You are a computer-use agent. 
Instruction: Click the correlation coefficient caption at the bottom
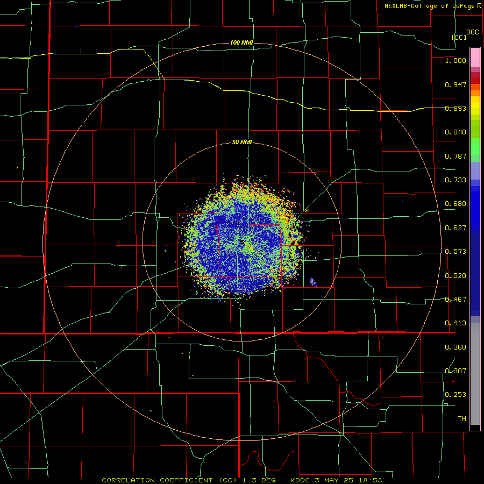242,480
